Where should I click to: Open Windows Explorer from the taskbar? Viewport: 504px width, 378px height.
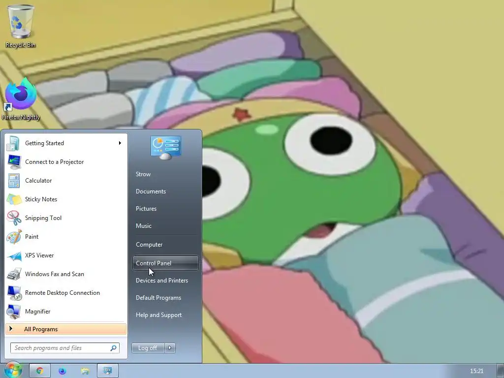85,371
